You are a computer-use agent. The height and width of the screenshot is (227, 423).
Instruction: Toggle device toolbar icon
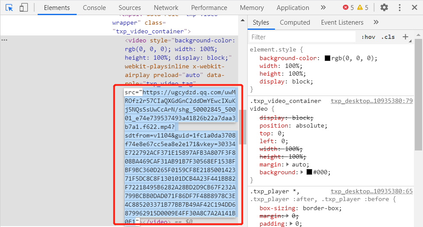[23, 7]
